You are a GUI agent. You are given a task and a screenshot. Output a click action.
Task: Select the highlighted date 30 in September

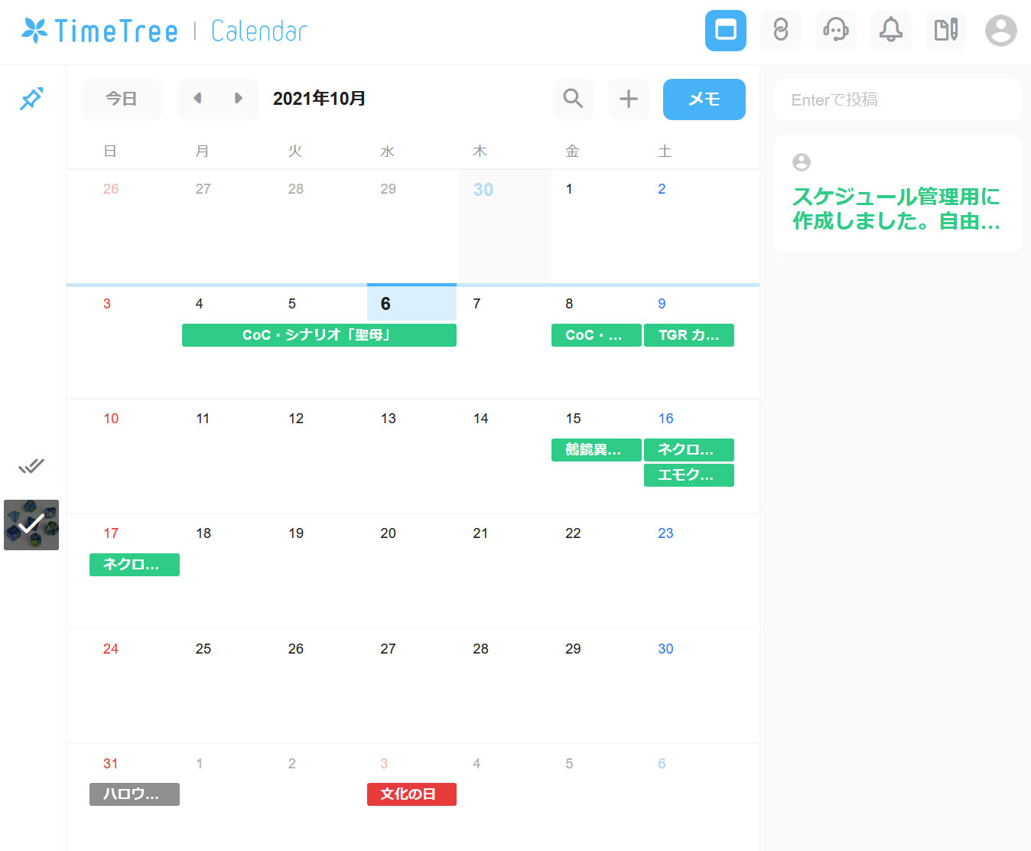pyautogui.click(x=505, y=227)
